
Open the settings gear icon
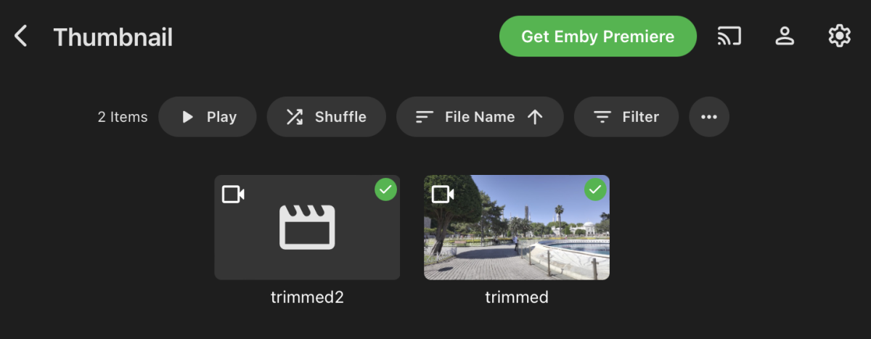(840, 36)
